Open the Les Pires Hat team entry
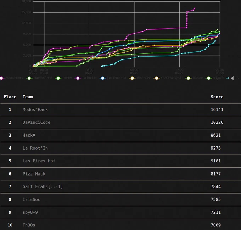Viewport: 241px width, 230px height. point(39,161)
